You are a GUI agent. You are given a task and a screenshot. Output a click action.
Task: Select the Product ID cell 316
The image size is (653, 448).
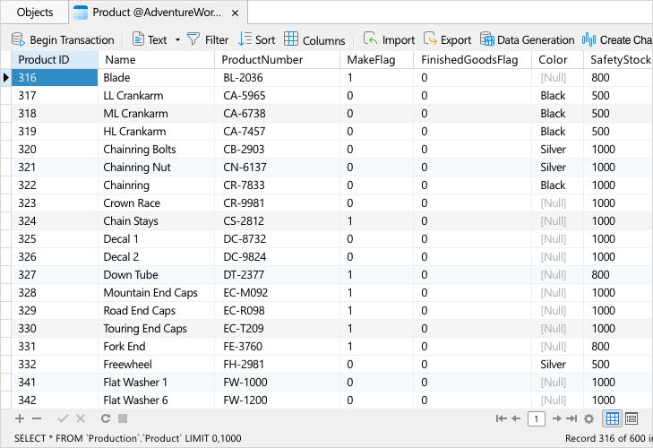coord(55,78)
